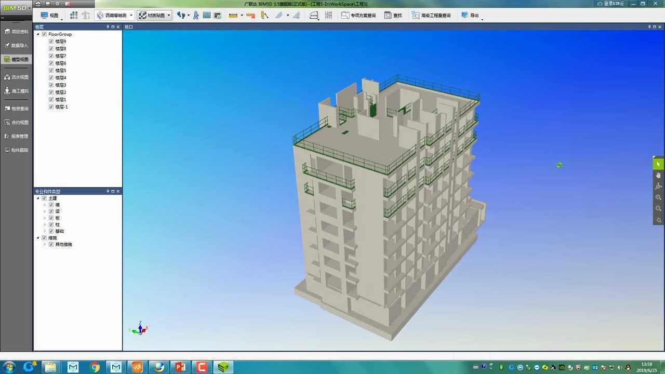Select the 项目资料 panel icon
The height and width of the screenshot is (374, 665).
[x=17, y=31]
